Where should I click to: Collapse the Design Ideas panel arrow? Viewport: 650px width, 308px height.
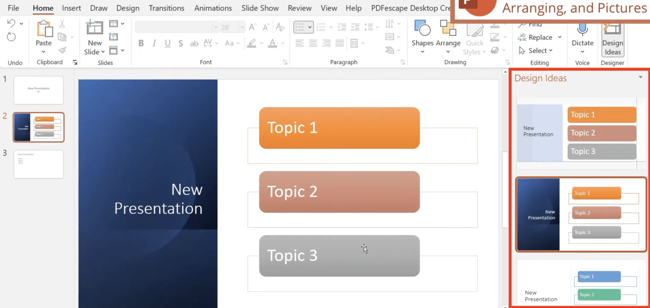point(641,77)
